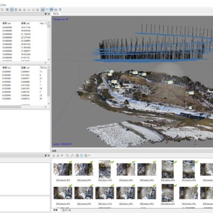This screenshot has width=213, height=213.
Task: Click upper table scrollbar up arrow
Action: point(48,23)
